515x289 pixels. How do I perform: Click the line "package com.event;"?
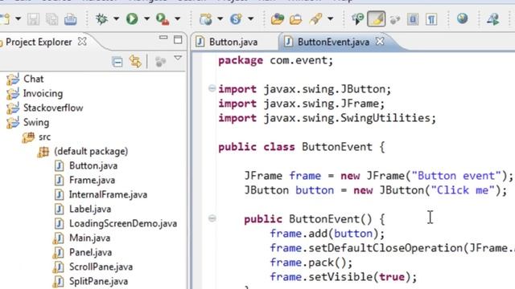275,60
